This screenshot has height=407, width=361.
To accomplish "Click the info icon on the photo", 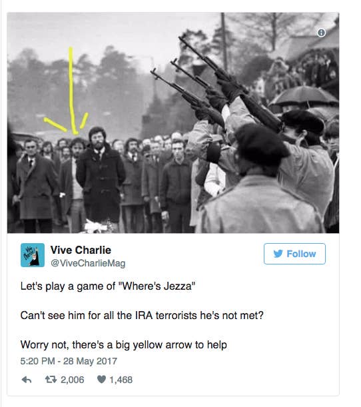I will tap(321, 33).
